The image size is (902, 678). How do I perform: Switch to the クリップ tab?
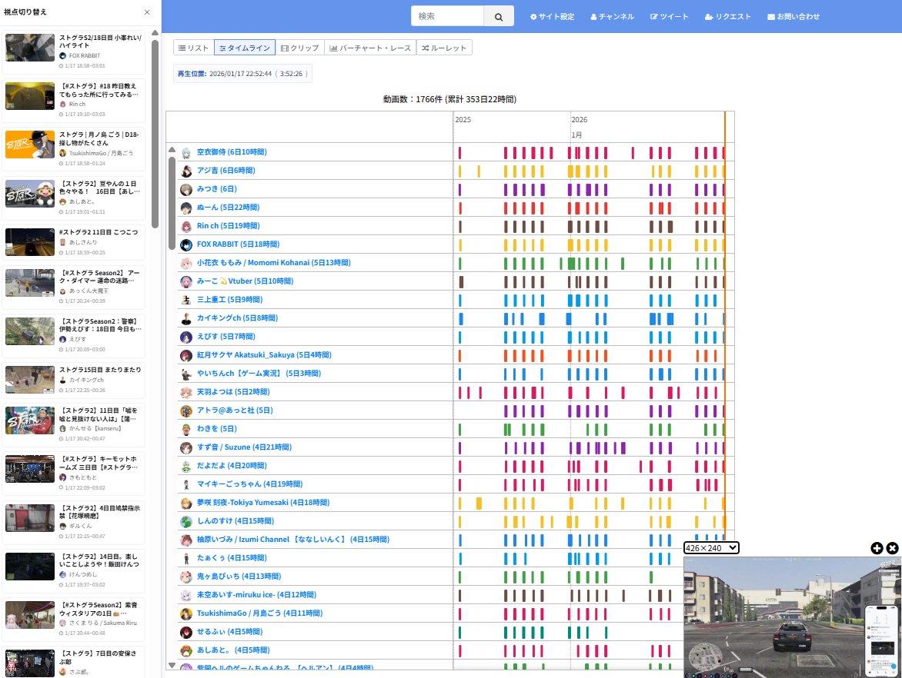(299, 48)
